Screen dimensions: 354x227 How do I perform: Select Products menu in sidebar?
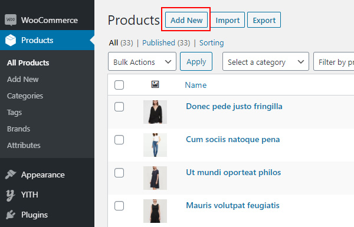pos(47,40)
